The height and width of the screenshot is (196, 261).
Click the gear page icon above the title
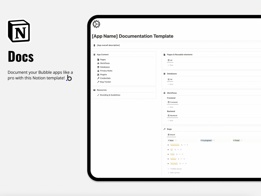point(96,24)
